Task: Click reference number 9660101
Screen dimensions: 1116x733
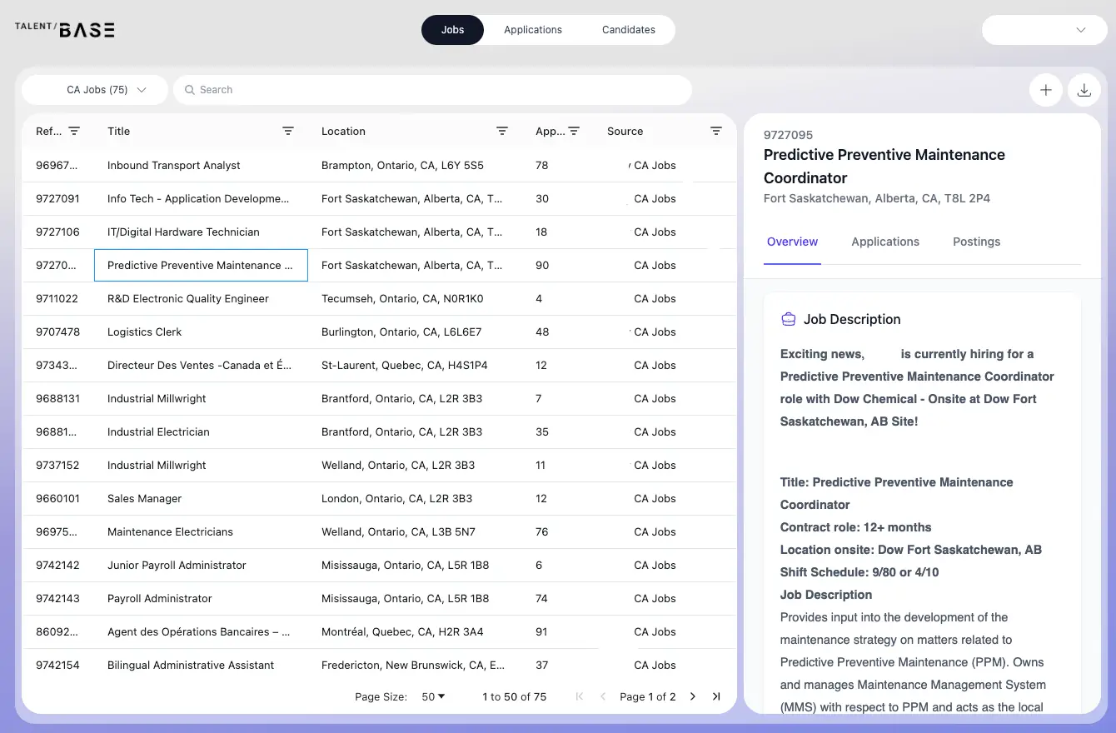Action: coord(57,498)
